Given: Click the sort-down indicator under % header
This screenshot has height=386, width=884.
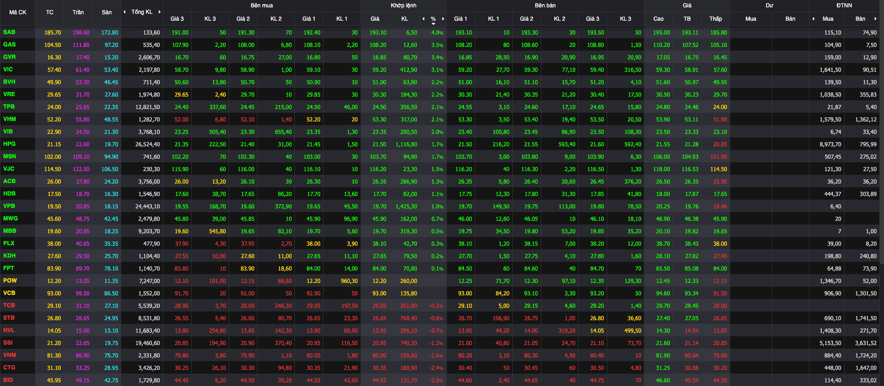Looking at the screenshot, I should [x=433, y=23].
